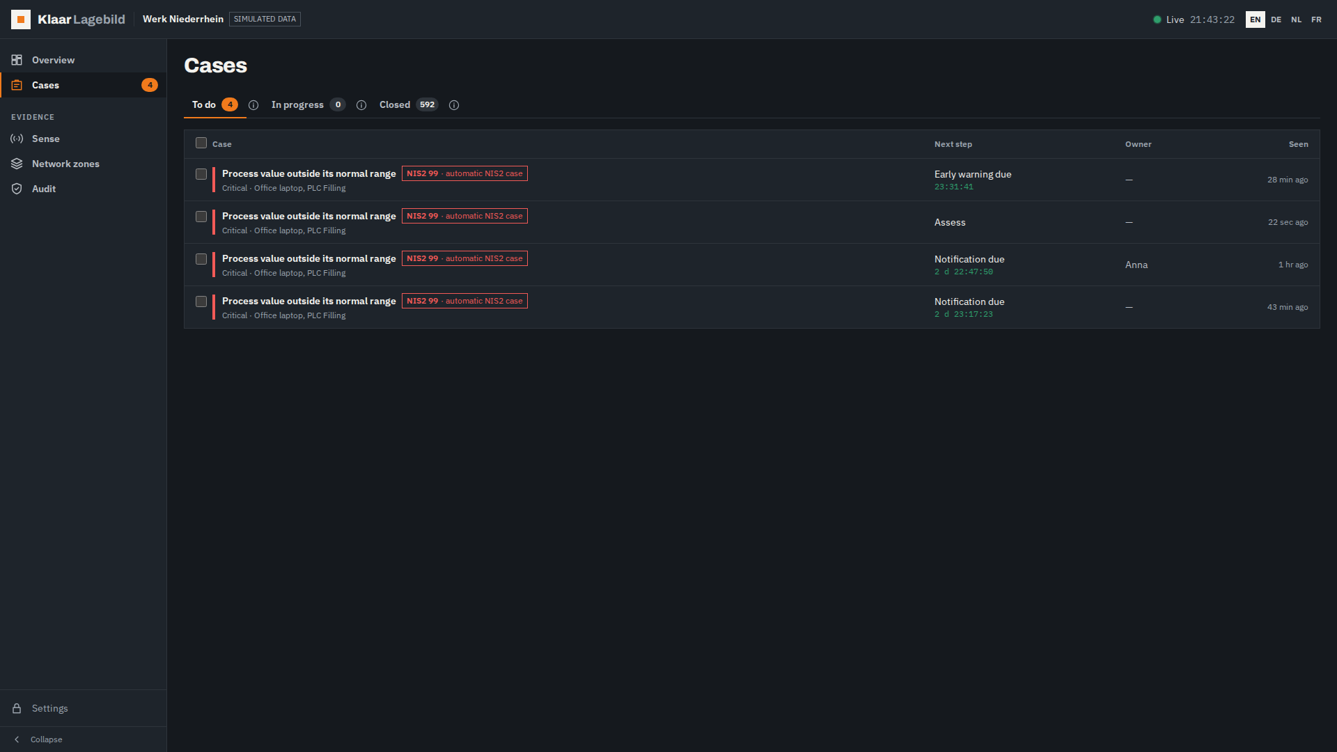Switch language to NL
This screenshot has width=1337, height=752.
pos(1296,19)
